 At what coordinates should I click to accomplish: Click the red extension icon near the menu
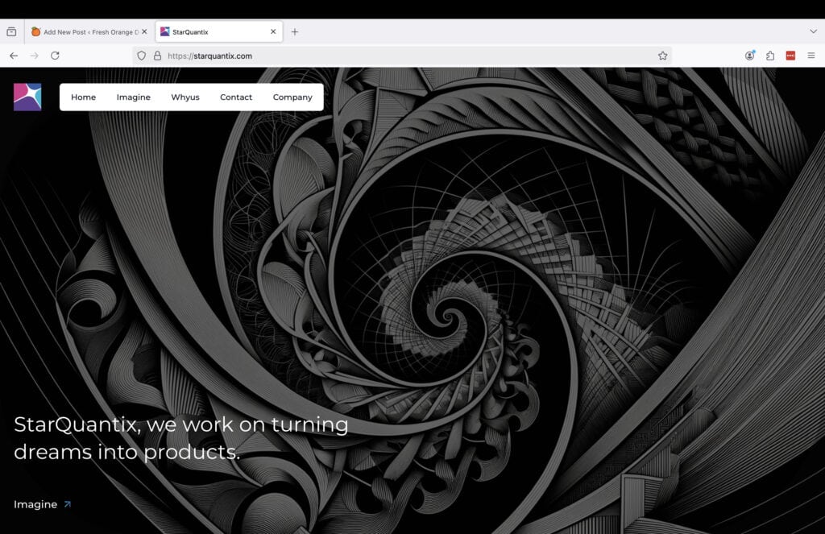click(x=790, y=56)
